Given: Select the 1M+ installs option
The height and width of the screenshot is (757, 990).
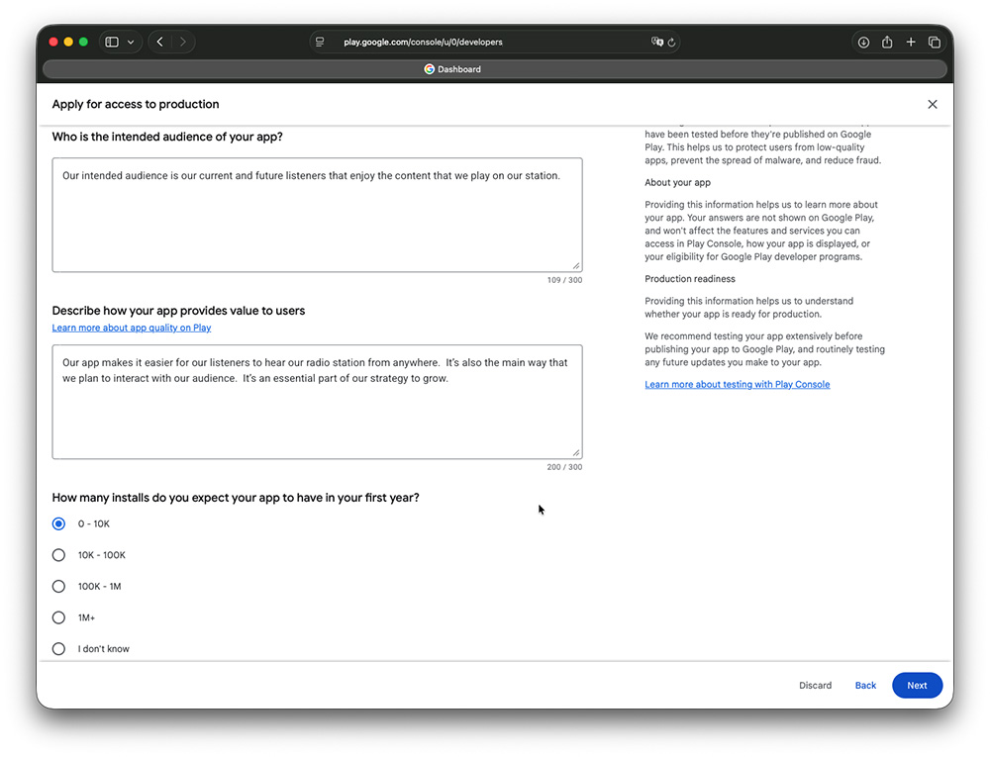Looking at the screenshot, I should click(x=58, y=617).
